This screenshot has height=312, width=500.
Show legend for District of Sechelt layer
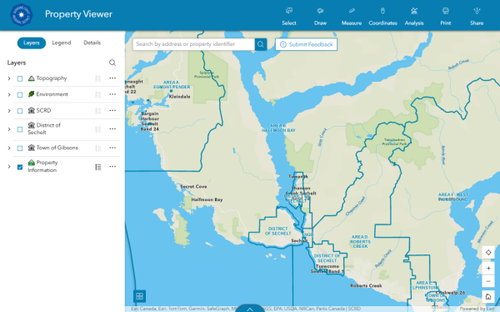pyautogui.click(x=98, y=129)
